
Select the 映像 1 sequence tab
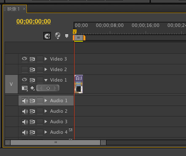click(13, 9)
